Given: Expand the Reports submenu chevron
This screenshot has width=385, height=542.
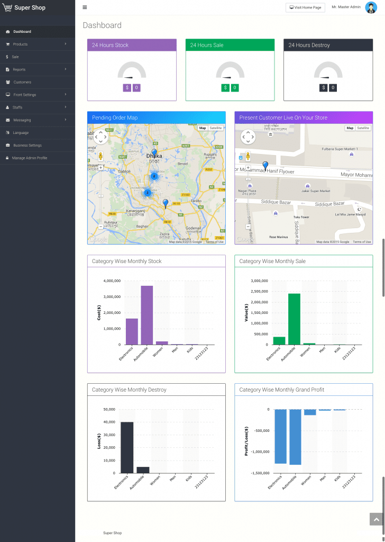Looking at the screenshot, I should [x=65, y=69].
